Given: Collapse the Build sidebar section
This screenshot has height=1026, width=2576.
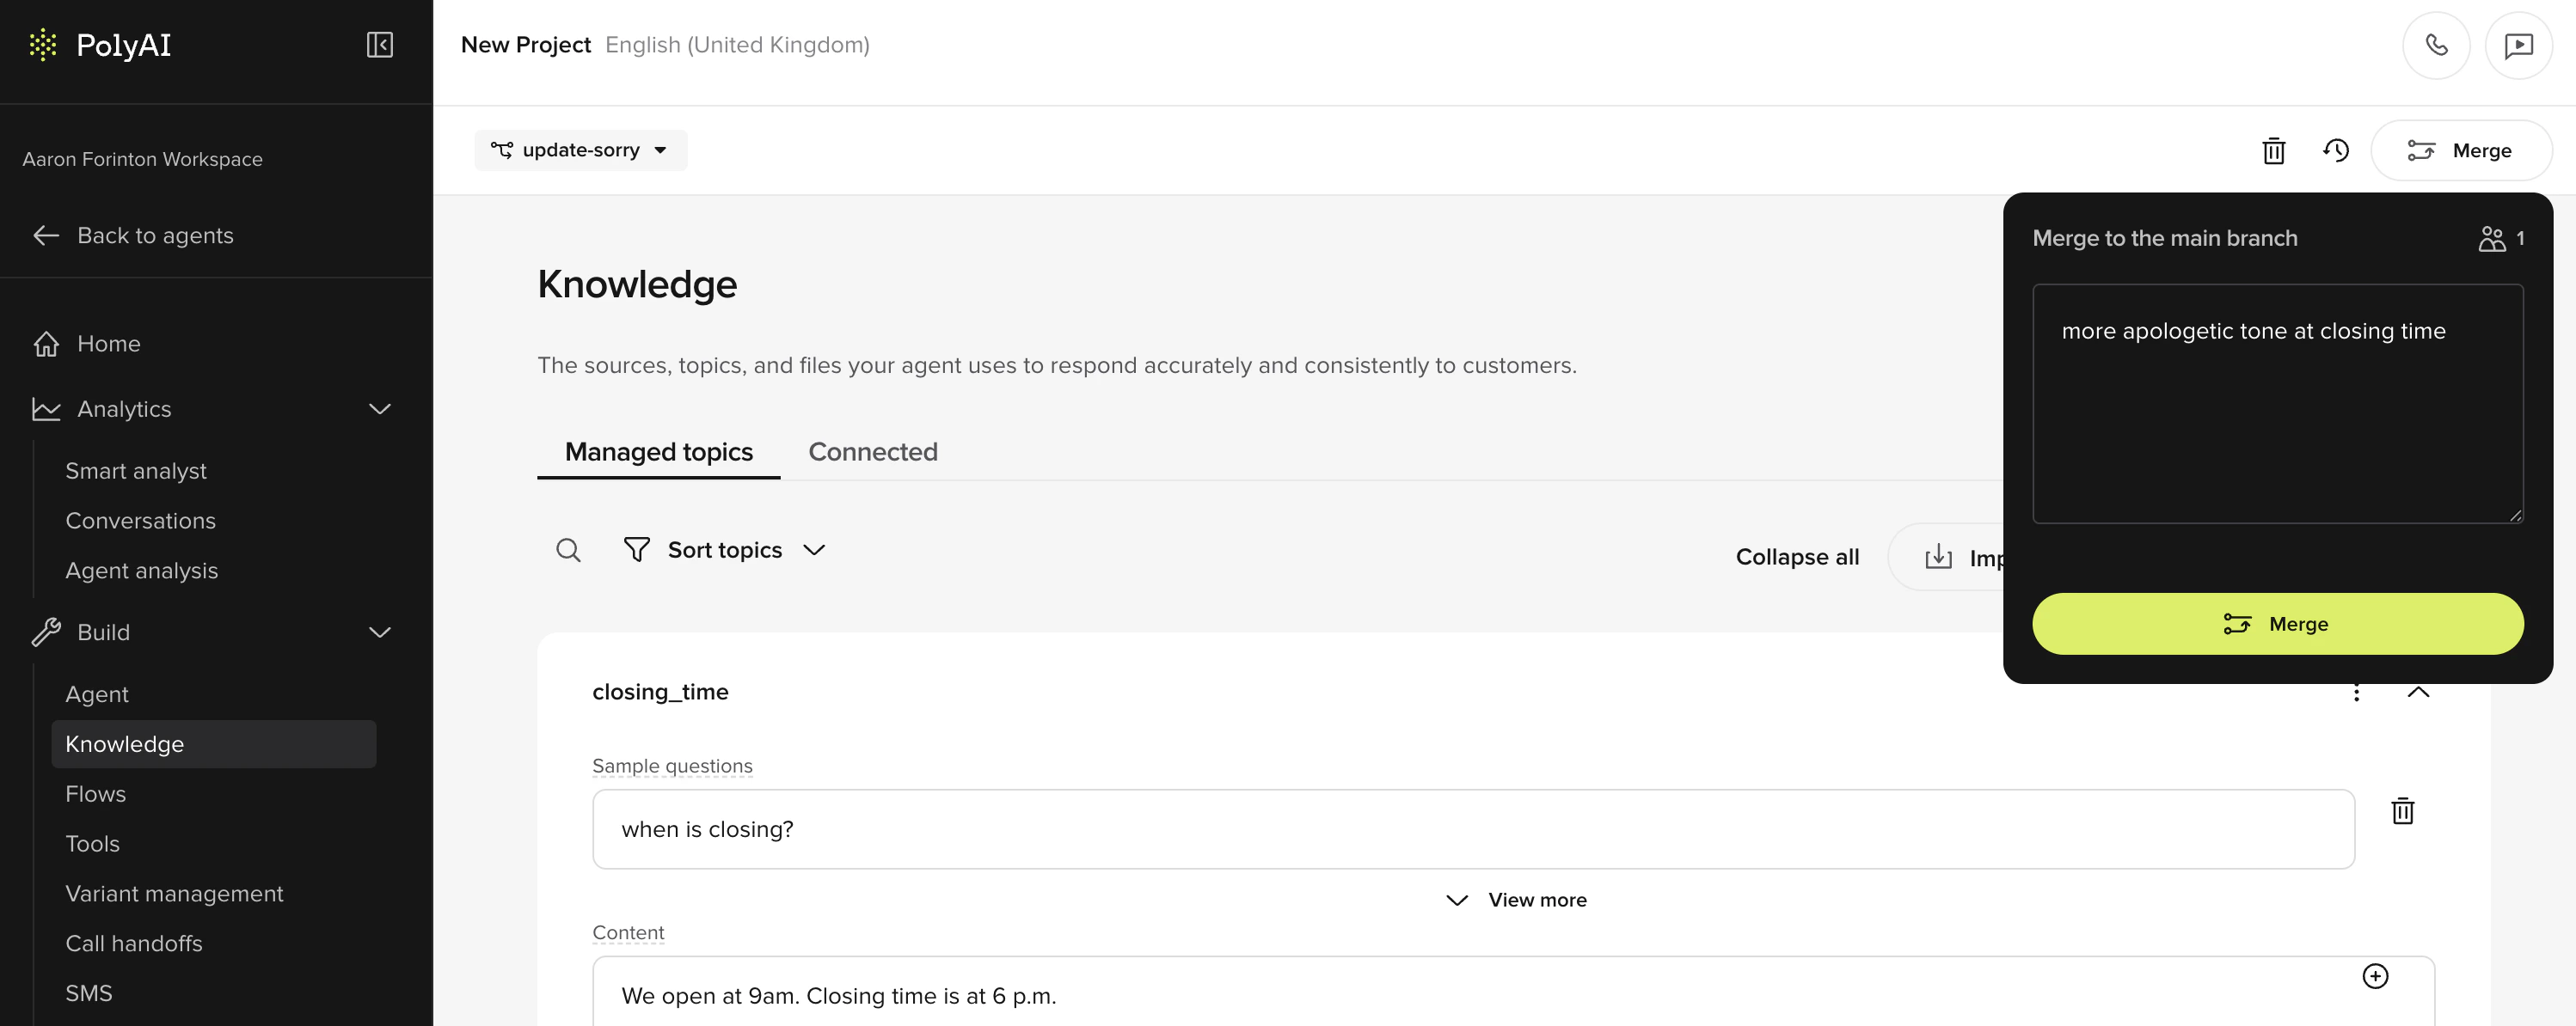Looking at the screenshot, I should coord(379,632).
